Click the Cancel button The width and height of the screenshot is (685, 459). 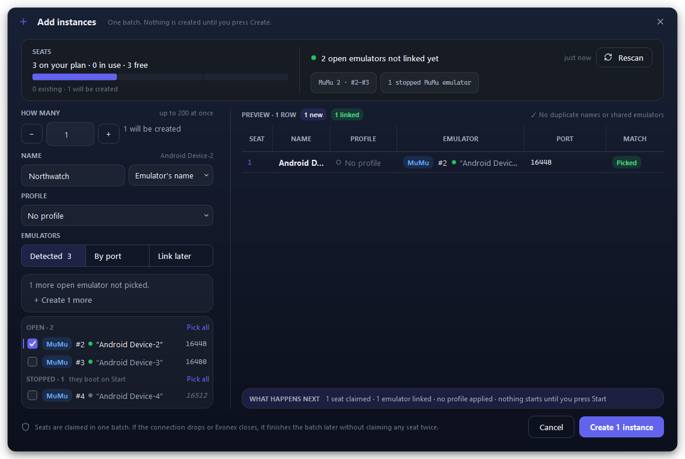[551, 427]
